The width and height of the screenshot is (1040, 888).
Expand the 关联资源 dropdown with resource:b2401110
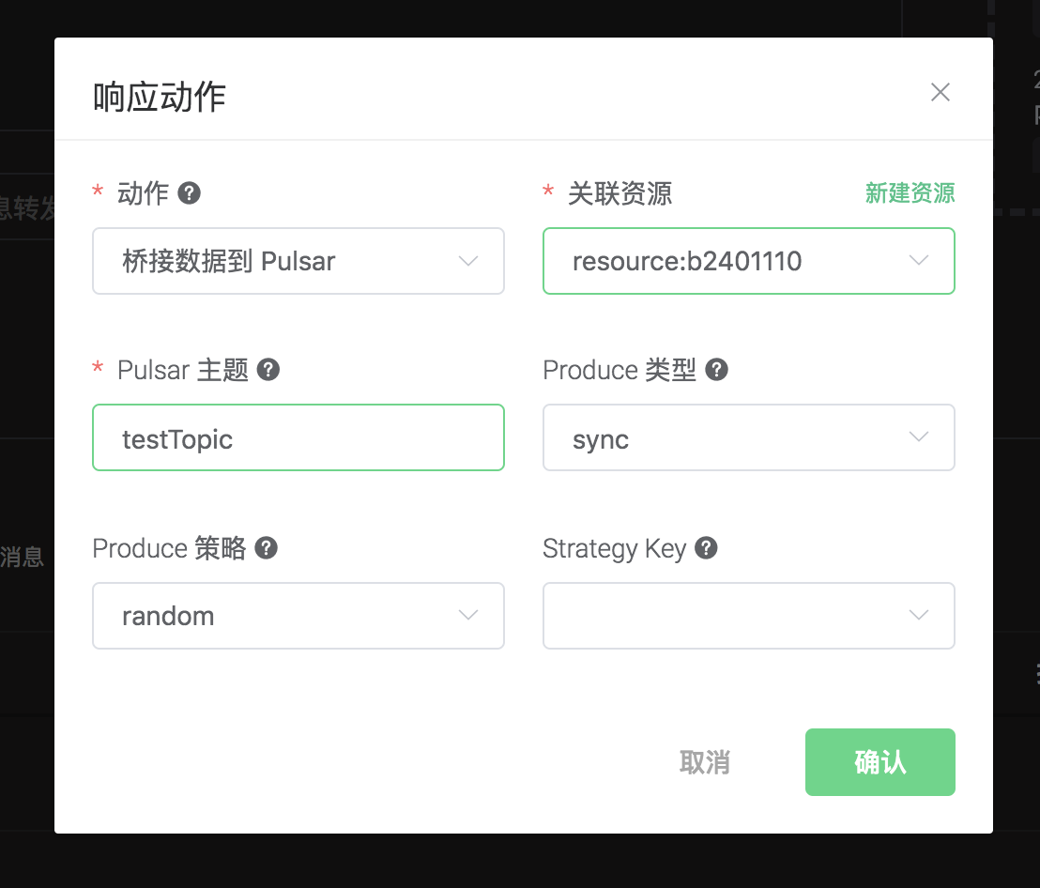748,261
